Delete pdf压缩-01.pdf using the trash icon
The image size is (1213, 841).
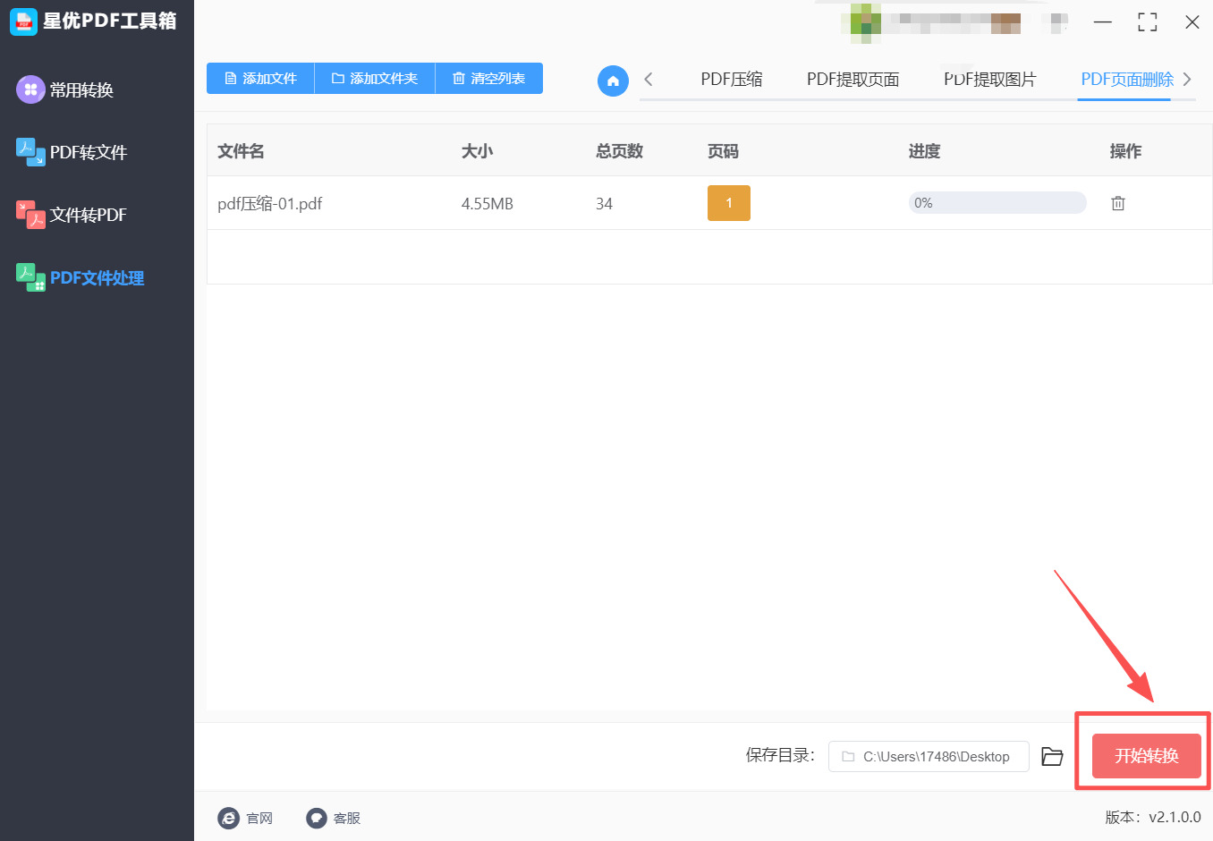[1118, 203]
